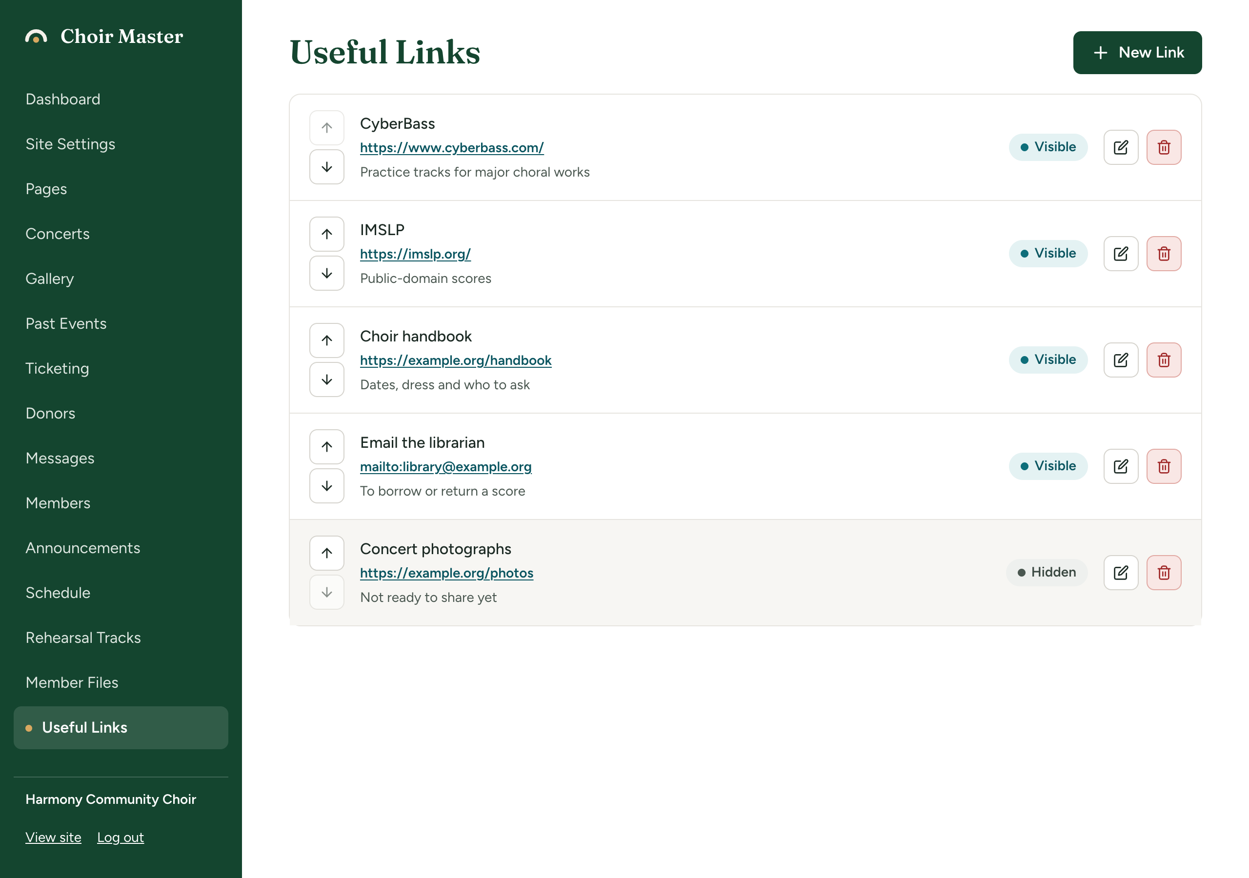The width and height of the screenshot is (1249, 878).
Task: Edit the Concert photographs link
Action: [x=1121, y=573]
